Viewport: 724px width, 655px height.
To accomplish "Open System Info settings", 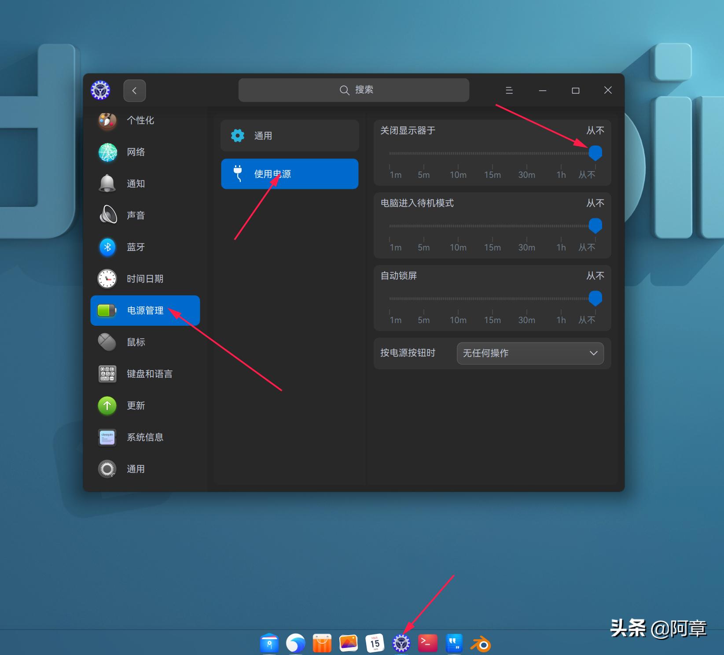I will point(144,437).
